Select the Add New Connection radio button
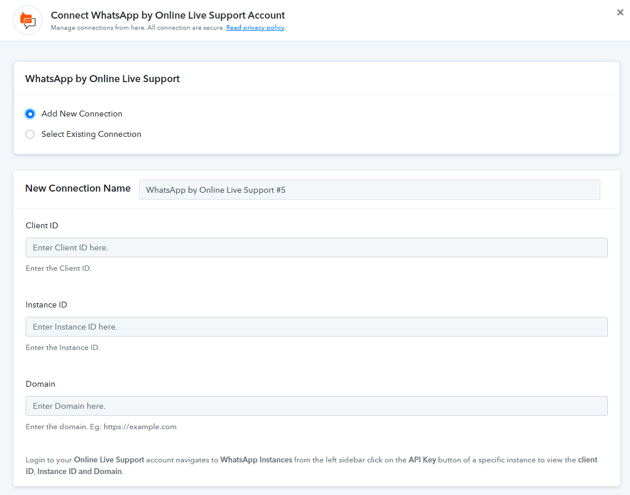Viewport: 630px width, 495px height. coord(30,114)
